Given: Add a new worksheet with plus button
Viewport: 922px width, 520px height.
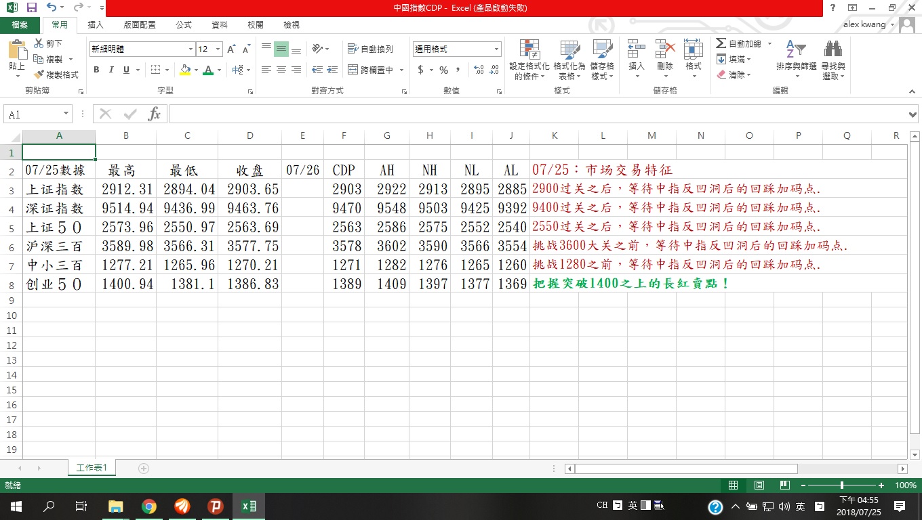Looking at the screenshot, I should click(x=143, y=469).
